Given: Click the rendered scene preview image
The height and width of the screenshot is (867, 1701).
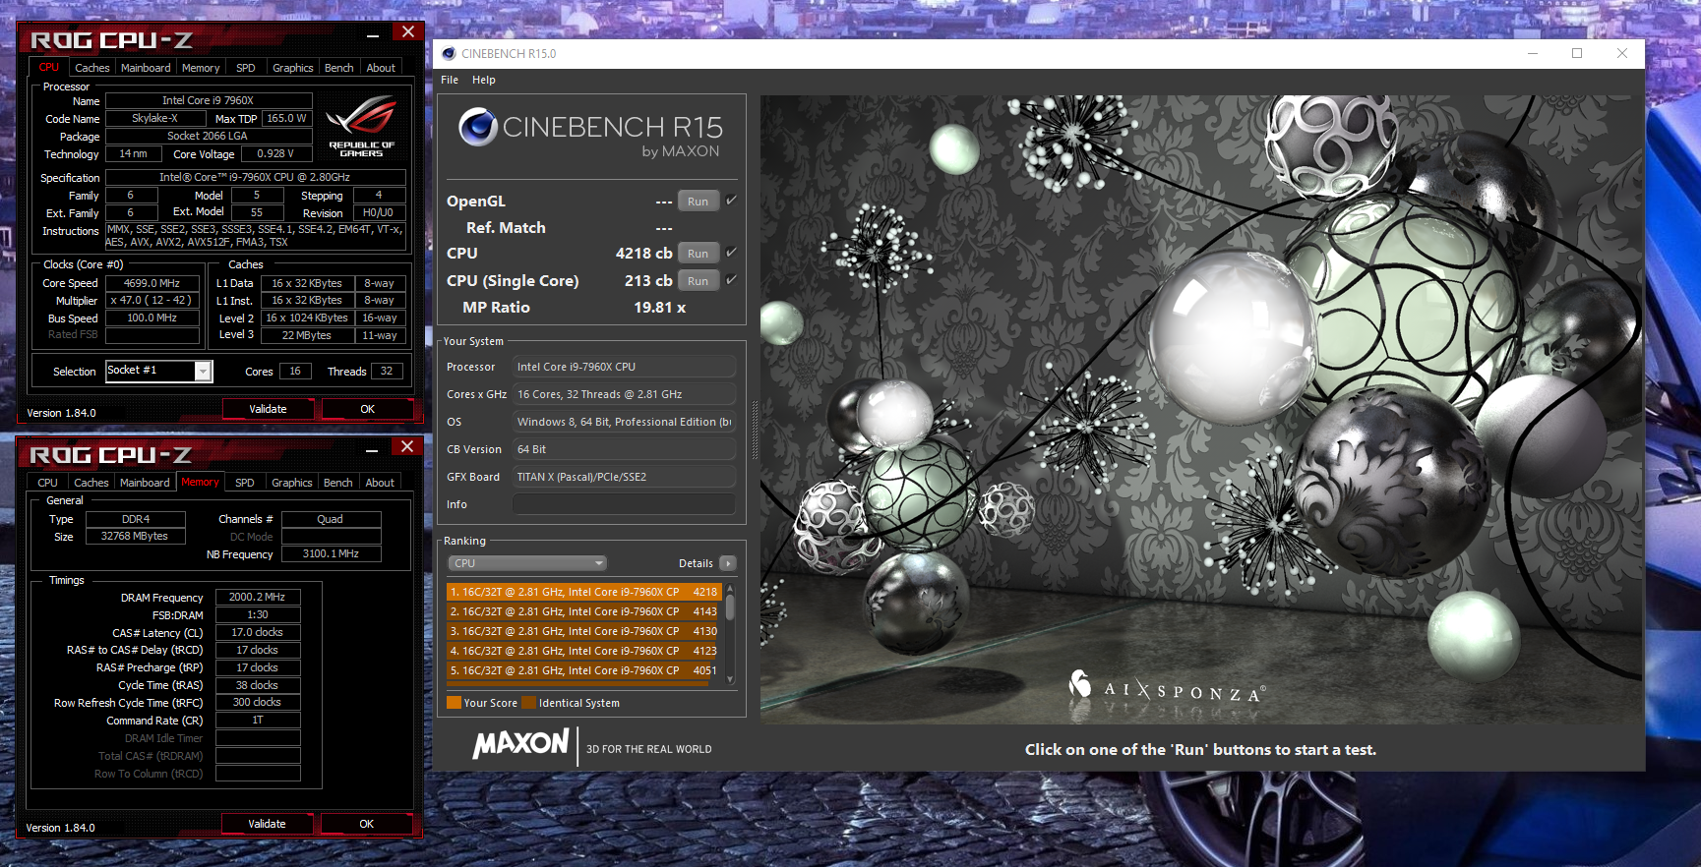Looking at the screenshot, I should [x=1201, y=410].
